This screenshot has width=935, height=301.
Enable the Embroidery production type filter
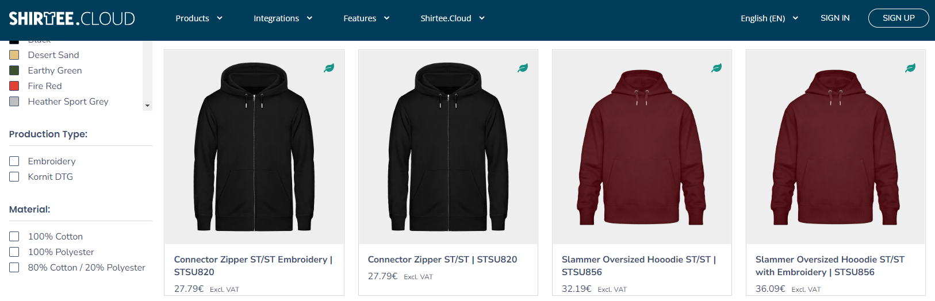14,161
